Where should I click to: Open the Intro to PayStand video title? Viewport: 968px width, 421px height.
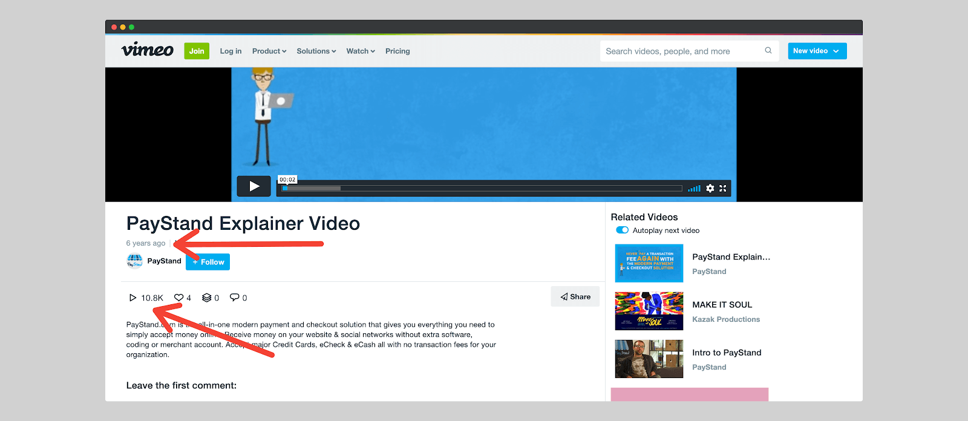coord(727,353)
